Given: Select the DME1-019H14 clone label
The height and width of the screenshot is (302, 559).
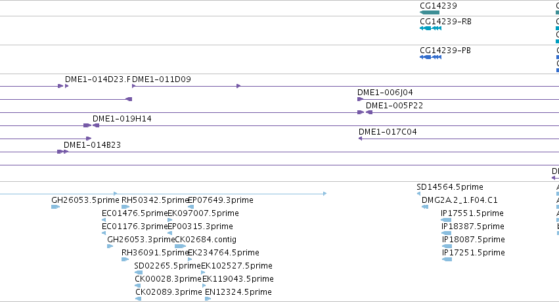Looking at the screenshot, I should pos(122,119).
